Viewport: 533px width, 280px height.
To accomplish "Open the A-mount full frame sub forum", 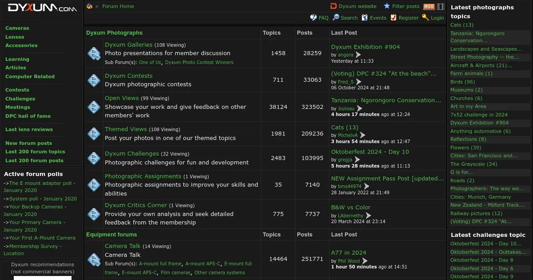I will [x=160, y=264].
